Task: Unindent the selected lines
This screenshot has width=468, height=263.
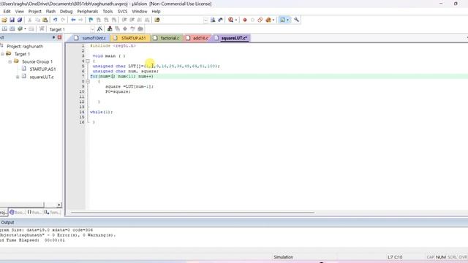Action: click(x=132, y=20)
